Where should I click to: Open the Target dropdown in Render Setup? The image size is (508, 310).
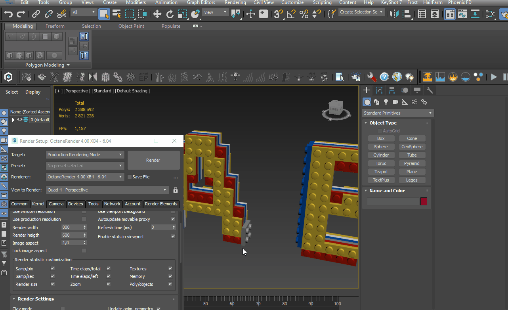[x=85, y=155]
